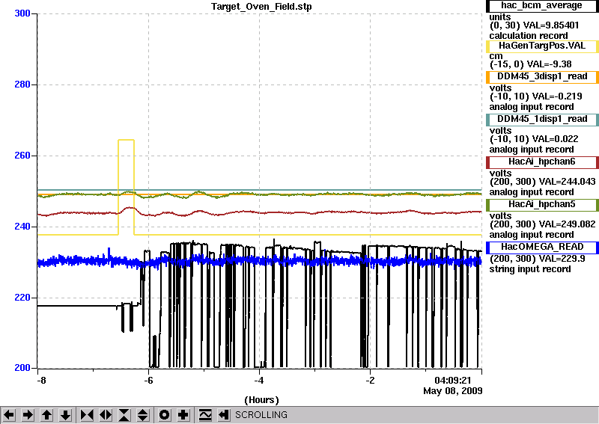Click the horizontal zoom-out diamond icon
Viewport: 599px width, 424px height.
tap(106, 415)
